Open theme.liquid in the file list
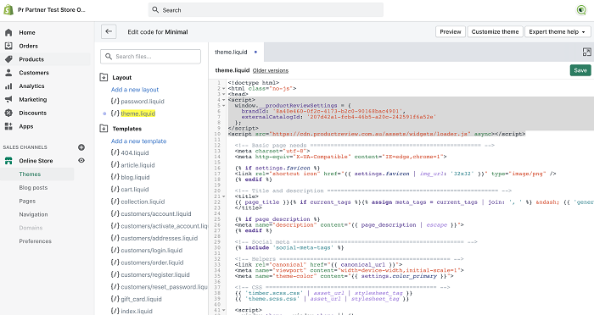Screen dimensions: 594x315 click(x=137, y=113)
